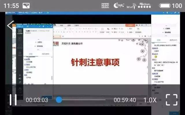Viewport: 185px width, 115px height.
Task: Click the 00:03:03 elapsed time label
Action: point(37,100)
